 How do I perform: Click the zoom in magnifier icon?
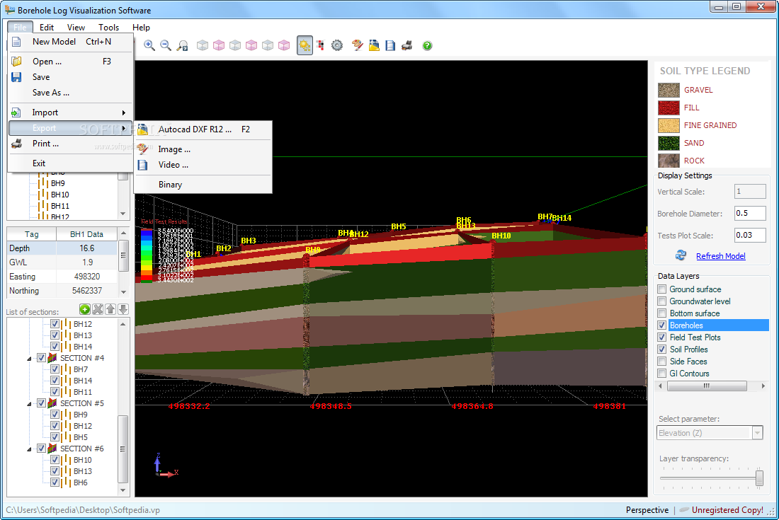pos(149,46)
